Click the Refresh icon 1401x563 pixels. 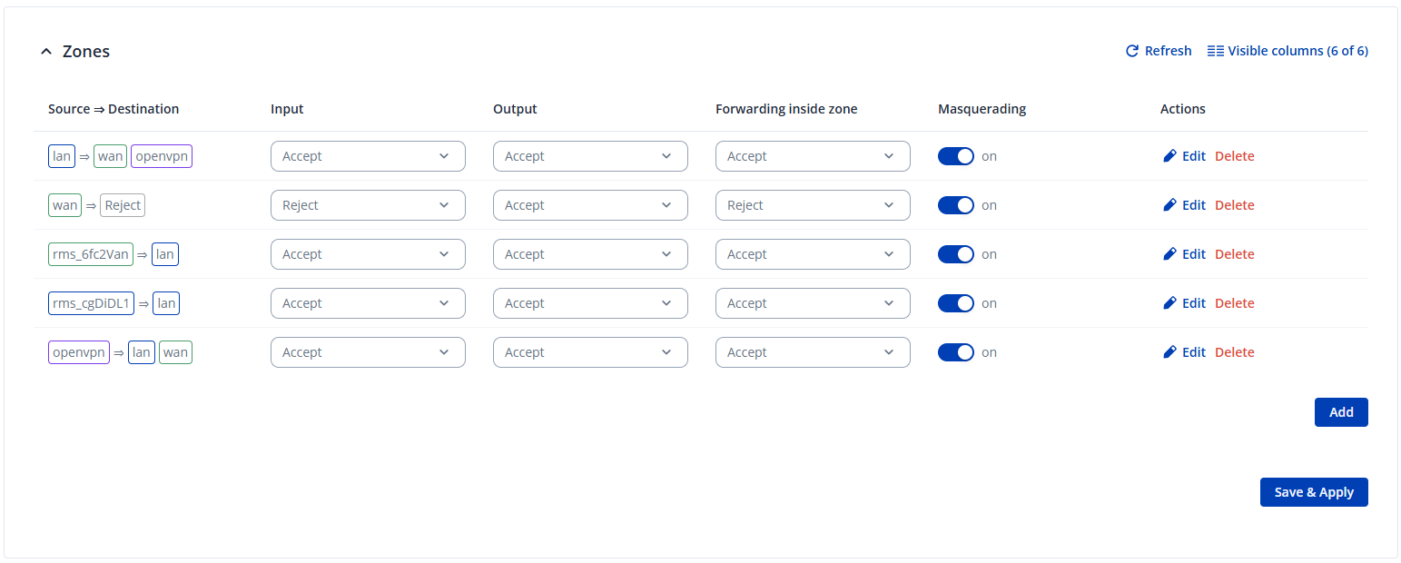coord(1132,51)
